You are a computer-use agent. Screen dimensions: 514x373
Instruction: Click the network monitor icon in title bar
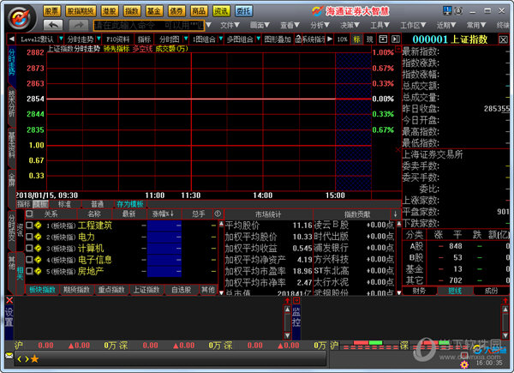click(x=447, y=11)
